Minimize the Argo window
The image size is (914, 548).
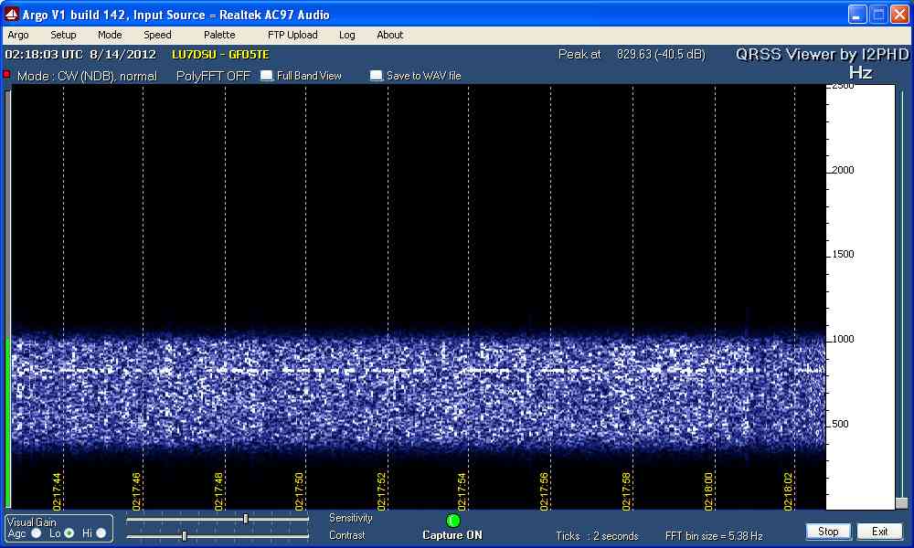[x=857, y=15]
